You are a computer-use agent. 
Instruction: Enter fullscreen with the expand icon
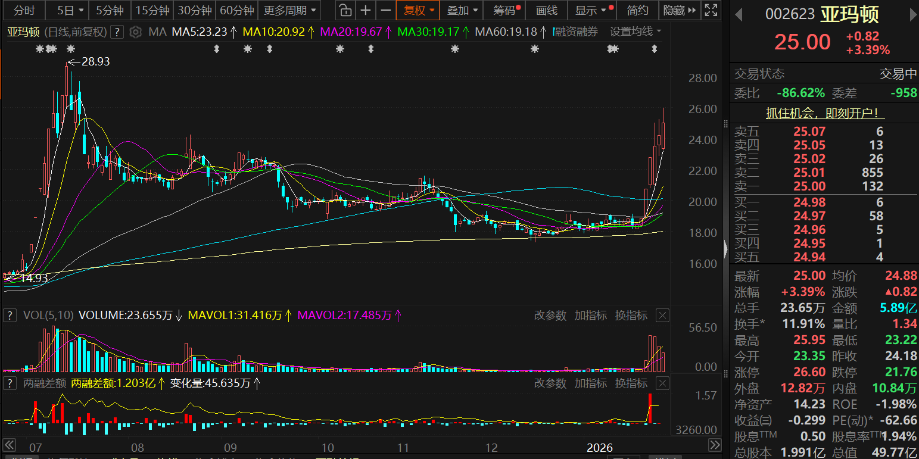coord(711,10)
